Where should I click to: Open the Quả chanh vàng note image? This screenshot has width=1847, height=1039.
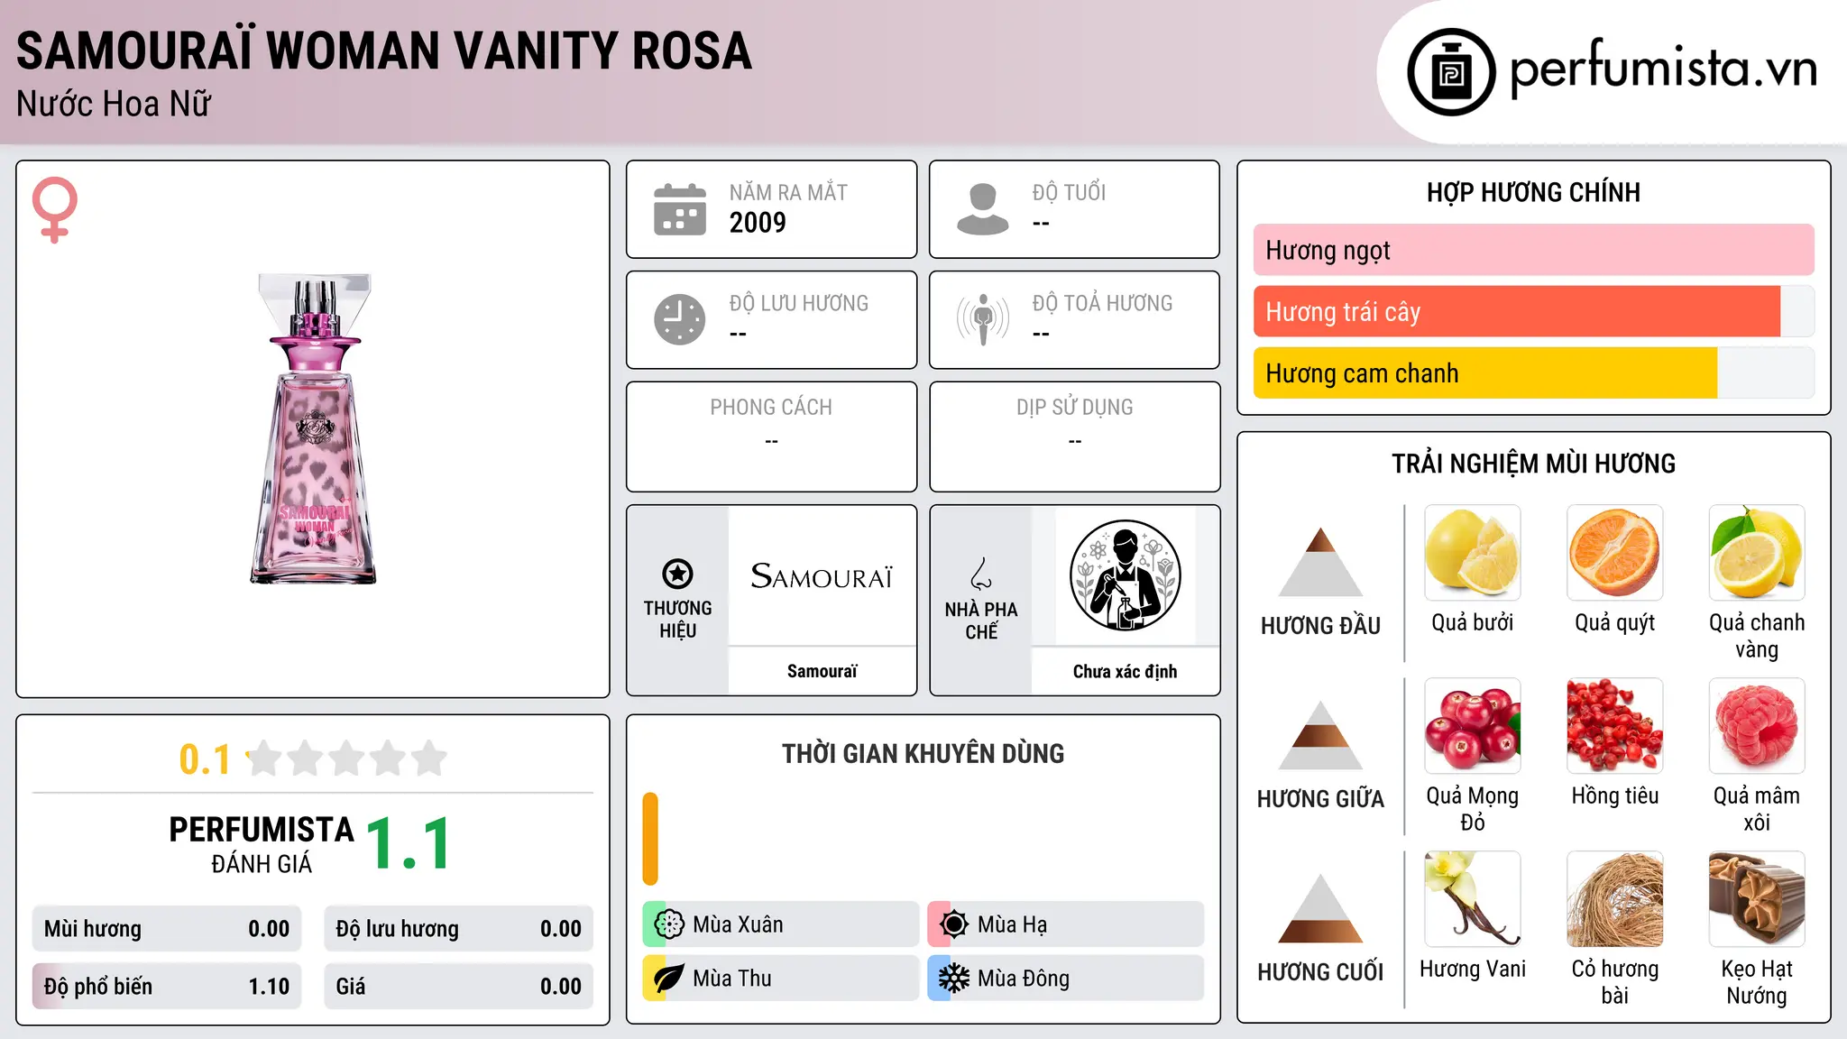[1757, 553]
